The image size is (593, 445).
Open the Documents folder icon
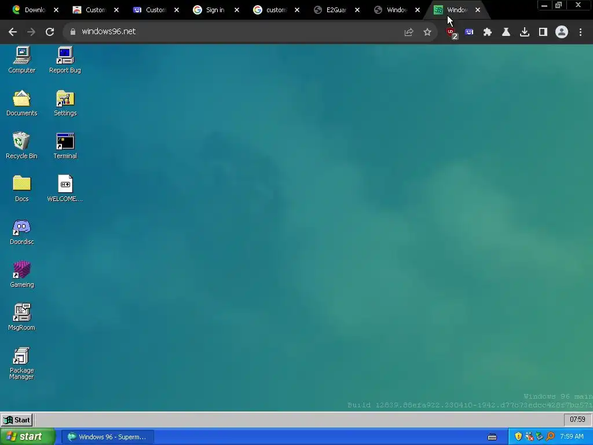pyautogui.click(x=22, y=103)
